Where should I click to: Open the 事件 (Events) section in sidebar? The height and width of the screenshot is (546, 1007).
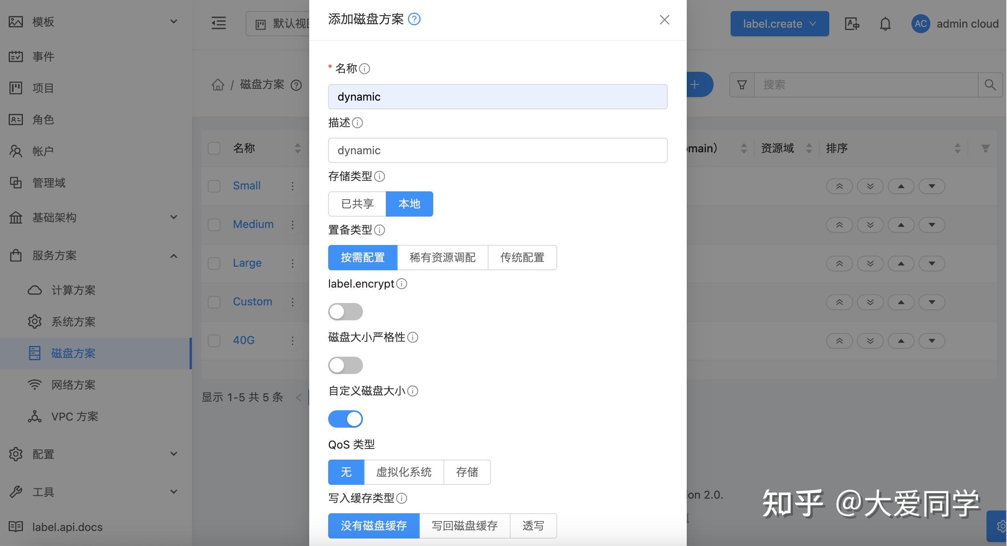click(43, 56)
